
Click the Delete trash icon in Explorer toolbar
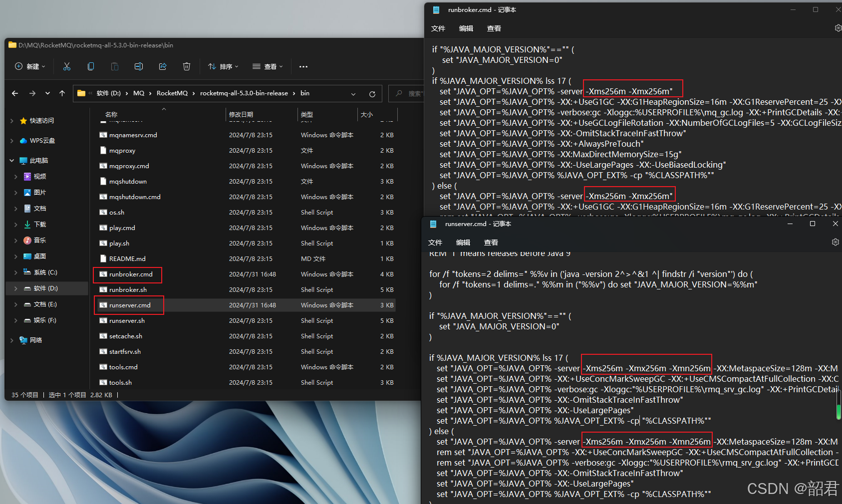click(187, 66)
